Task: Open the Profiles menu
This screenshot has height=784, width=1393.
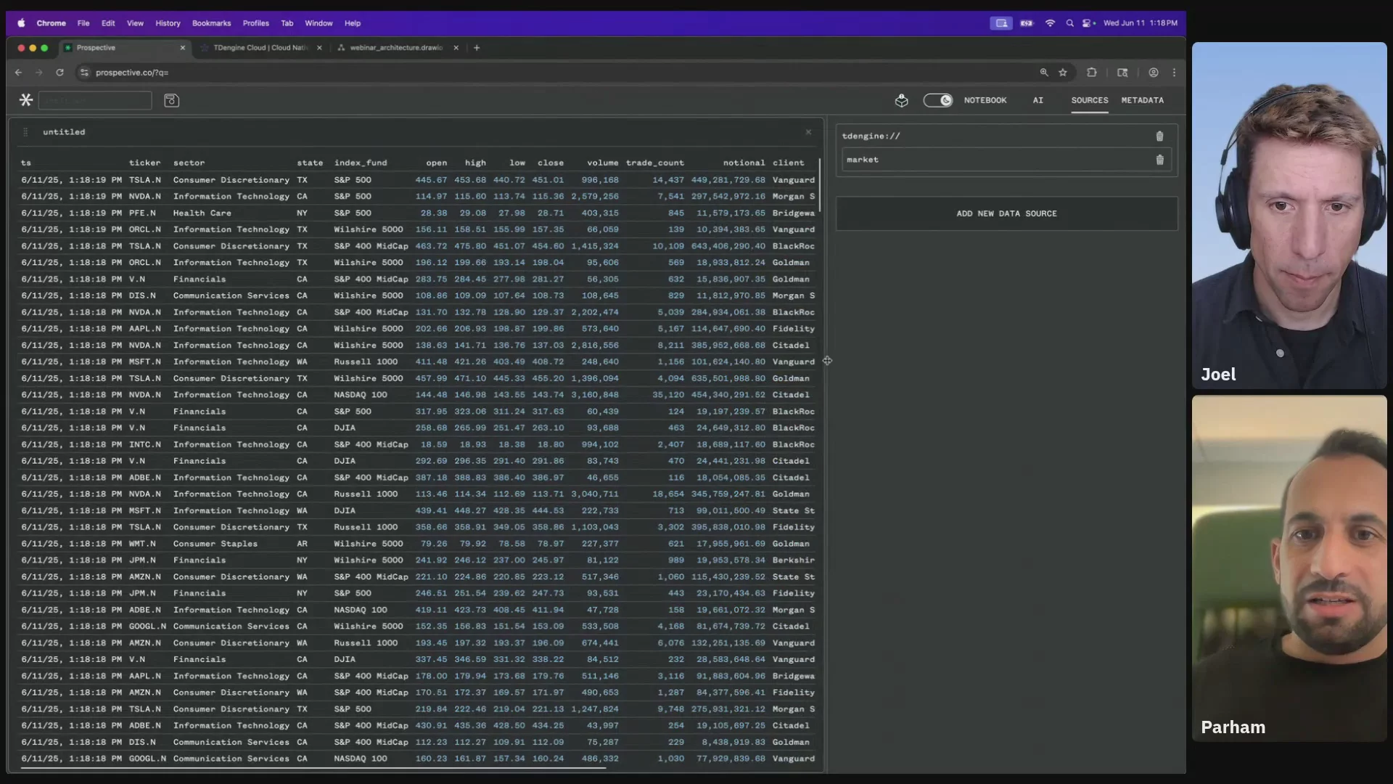Action: pyautogui.click(x=255, y=23)
